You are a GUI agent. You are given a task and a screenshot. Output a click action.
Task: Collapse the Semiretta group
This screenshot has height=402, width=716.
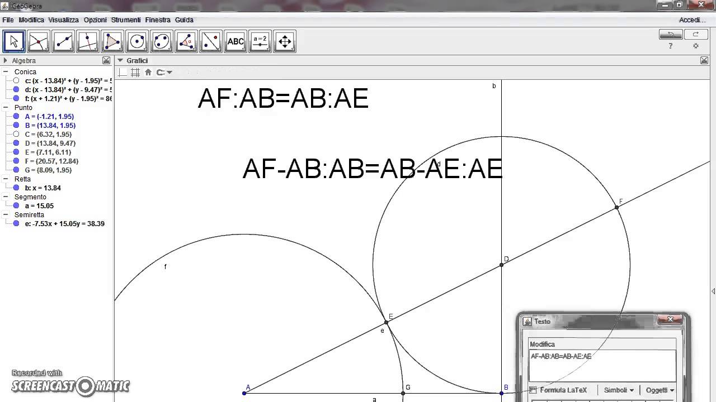(6, 214)
